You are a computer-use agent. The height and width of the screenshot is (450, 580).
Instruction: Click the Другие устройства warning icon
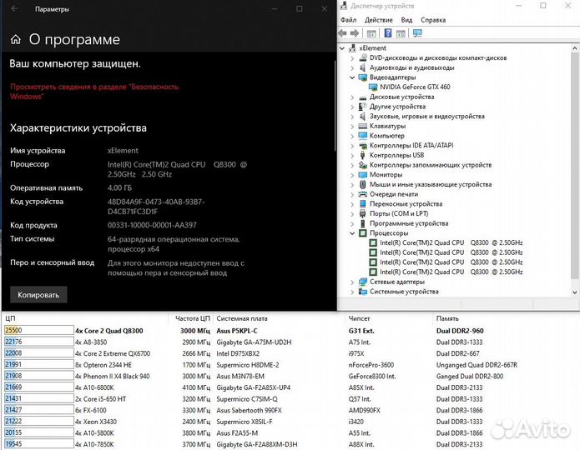(363, 107)
